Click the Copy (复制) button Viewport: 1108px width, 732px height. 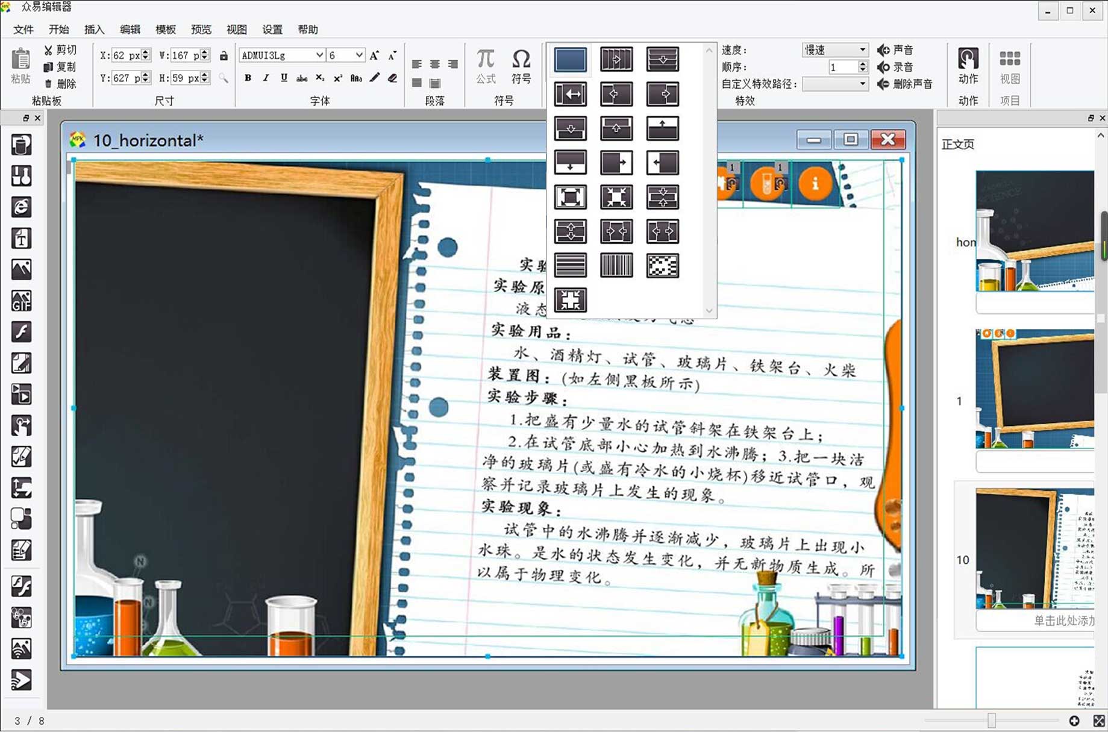tap(60, 67)
